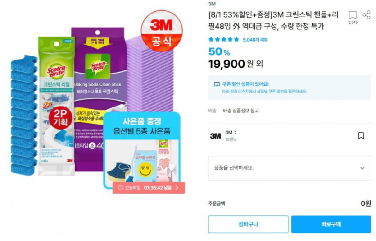Click the 3M 공식 badge on image
Image resolution: width=376 pixels, height=241 pixels.
point(161,31)
